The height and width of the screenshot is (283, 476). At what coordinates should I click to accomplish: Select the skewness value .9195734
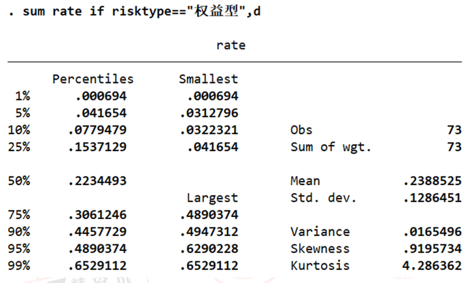(434, 249)
